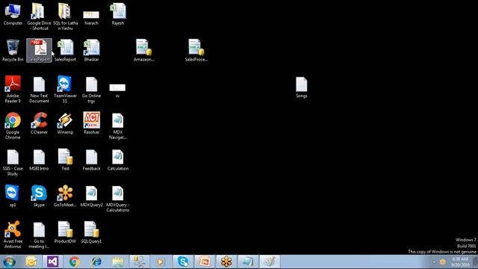Select the ProductDW SQL file

point(65,232)
